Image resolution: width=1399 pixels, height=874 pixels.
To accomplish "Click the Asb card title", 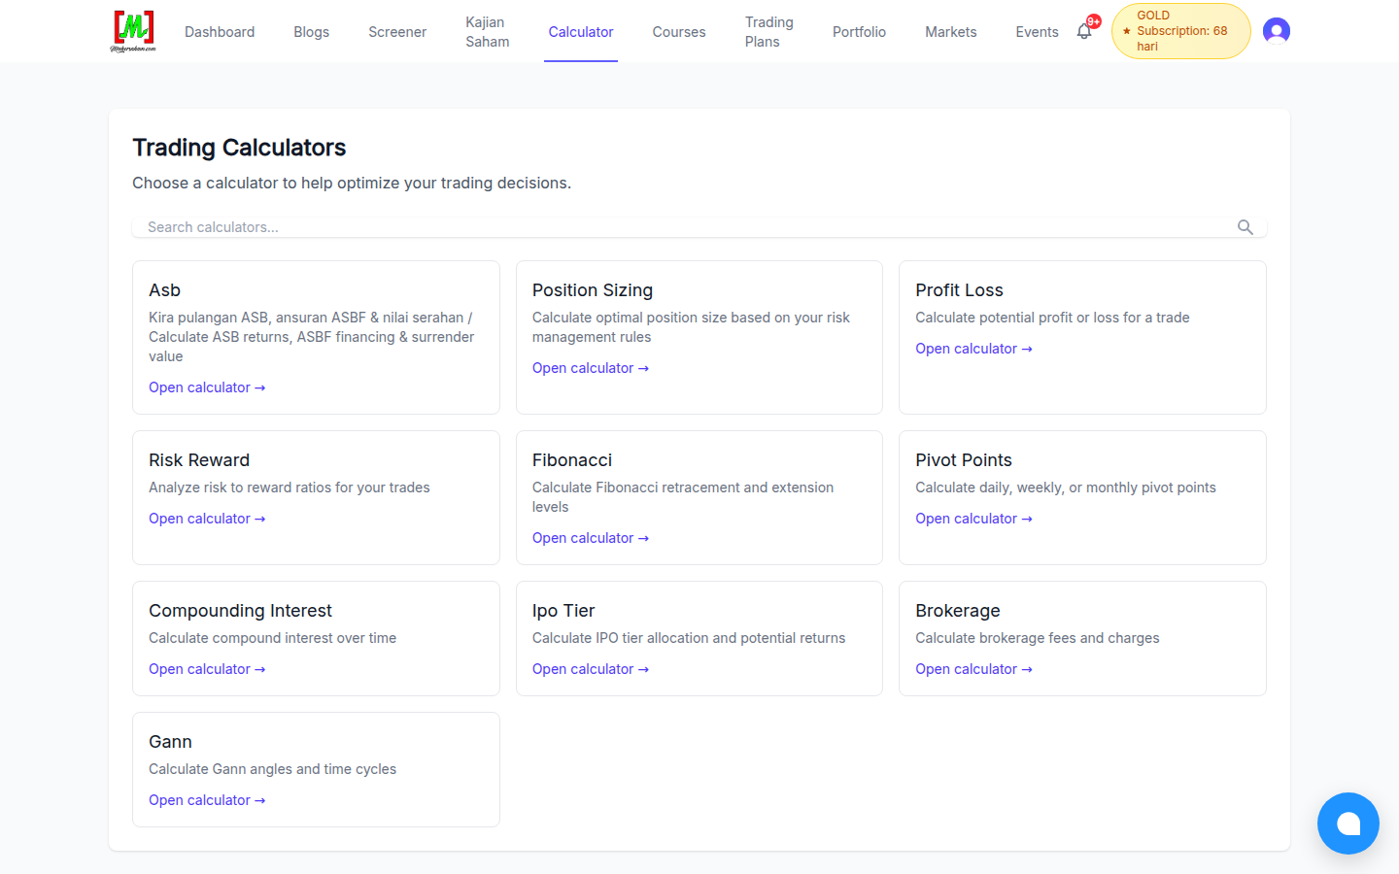I will coord(164,290).
